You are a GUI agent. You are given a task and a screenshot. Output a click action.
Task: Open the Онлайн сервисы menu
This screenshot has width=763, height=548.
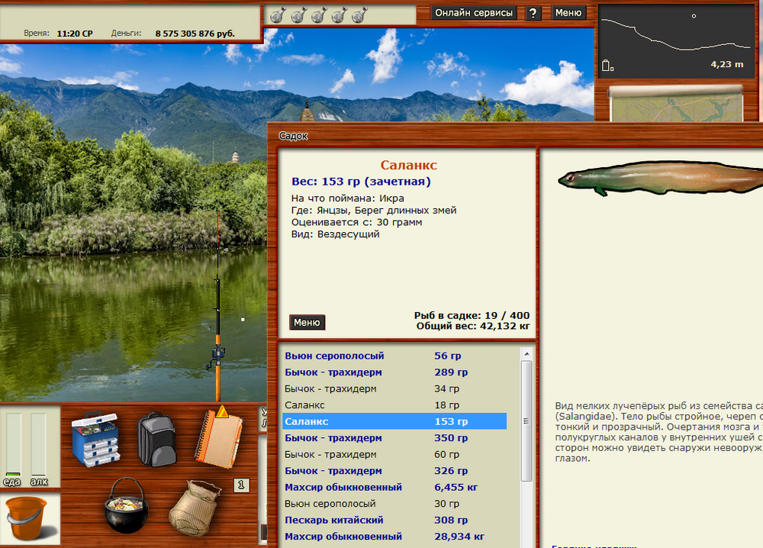[x=473, y=13]
